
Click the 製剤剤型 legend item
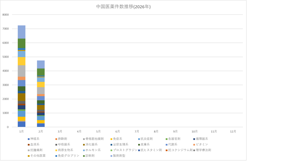coord(119,156)
